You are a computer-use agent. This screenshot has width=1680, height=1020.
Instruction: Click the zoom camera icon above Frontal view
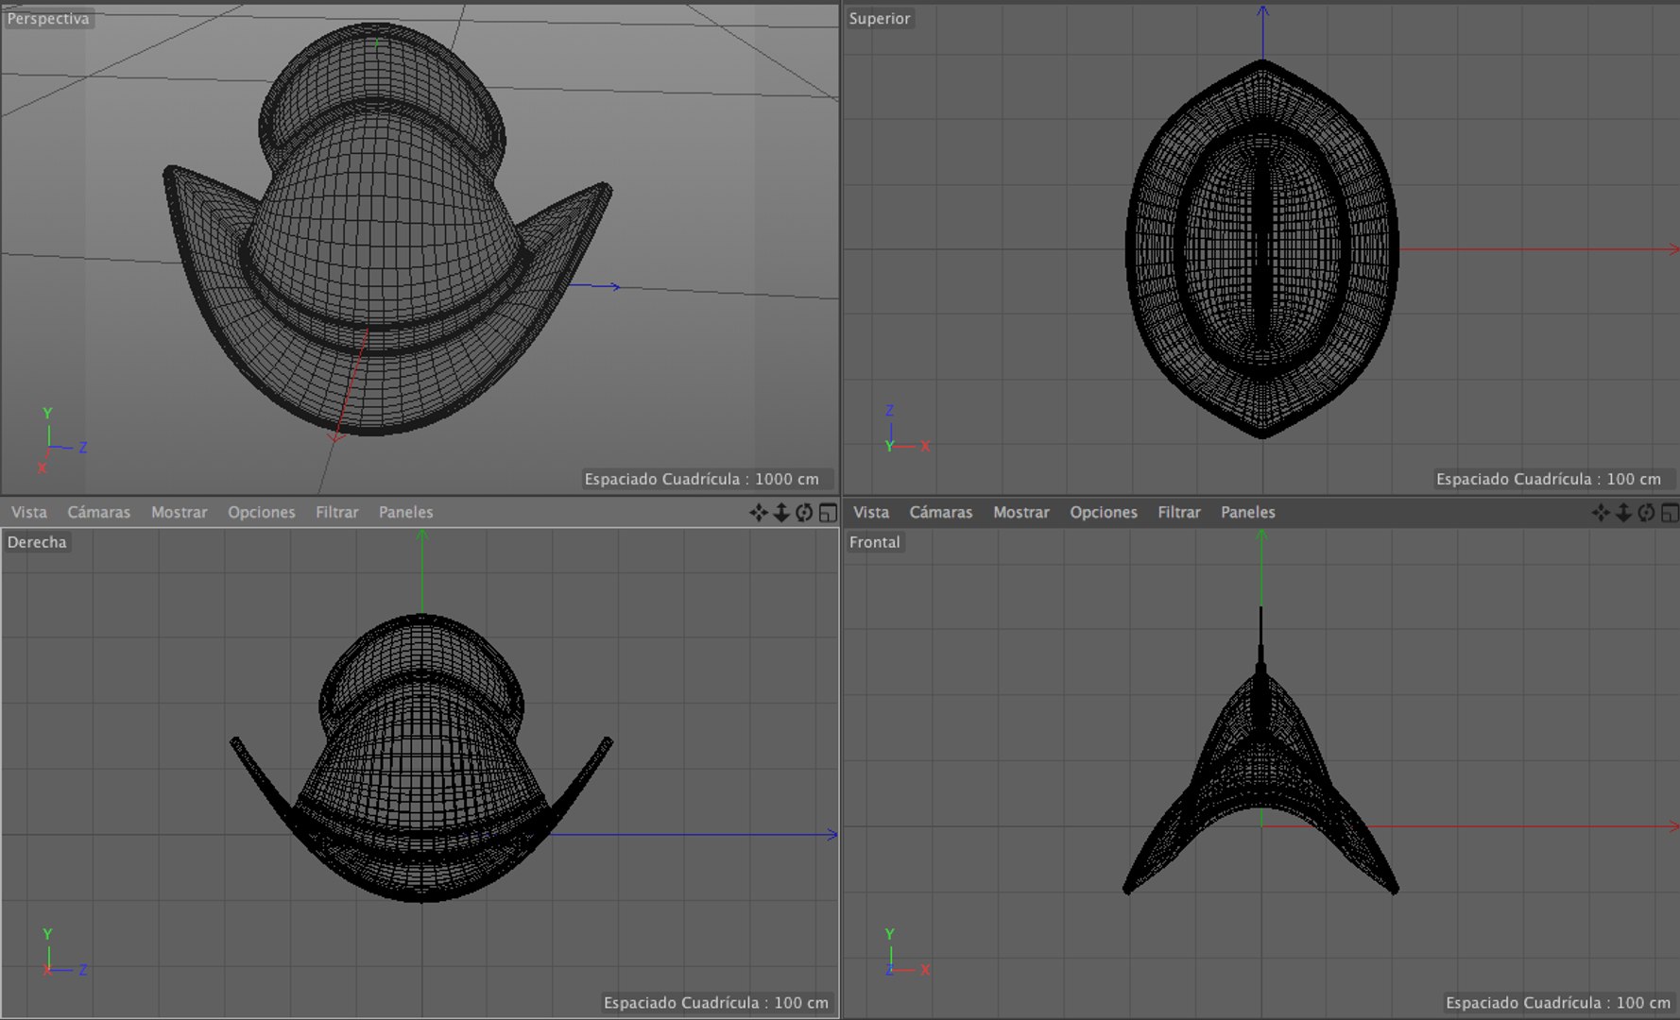1623,513
